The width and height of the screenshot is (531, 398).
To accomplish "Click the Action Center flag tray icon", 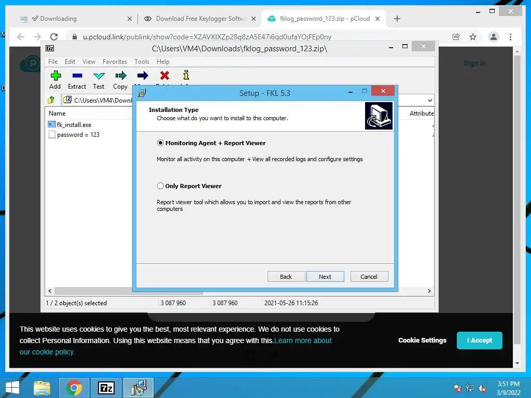I will 457,388.
